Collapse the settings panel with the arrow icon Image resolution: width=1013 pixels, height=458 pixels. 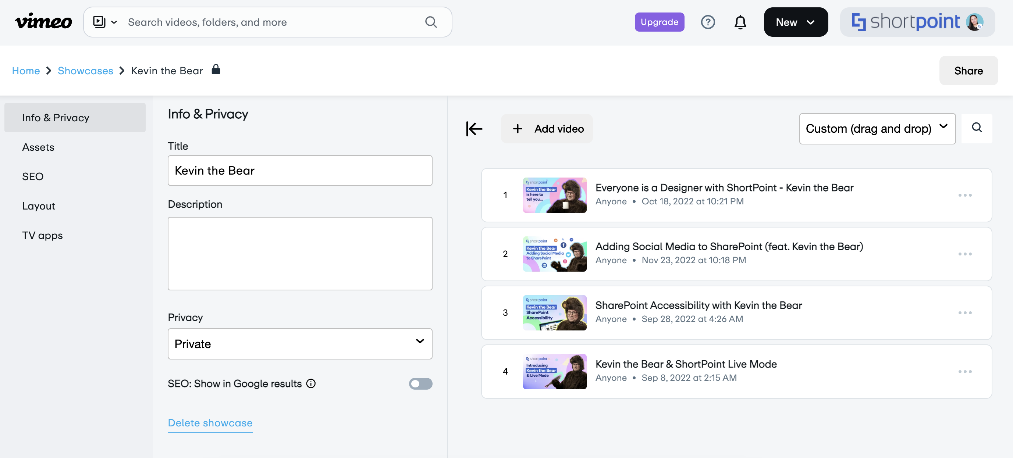coord(474,129)
